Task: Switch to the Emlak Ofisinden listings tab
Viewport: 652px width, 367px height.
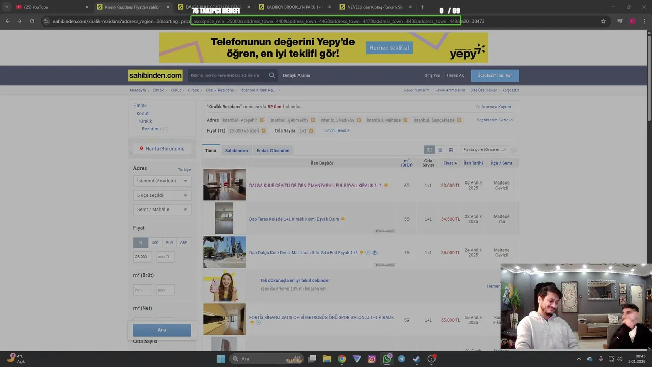Action: coord(273,151)
